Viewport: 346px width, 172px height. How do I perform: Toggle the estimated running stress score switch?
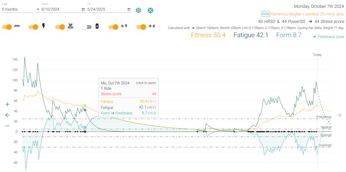141,27
